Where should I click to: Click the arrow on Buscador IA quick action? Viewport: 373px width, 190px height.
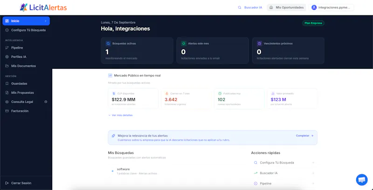pyautogui.click(x=313, y=173)
